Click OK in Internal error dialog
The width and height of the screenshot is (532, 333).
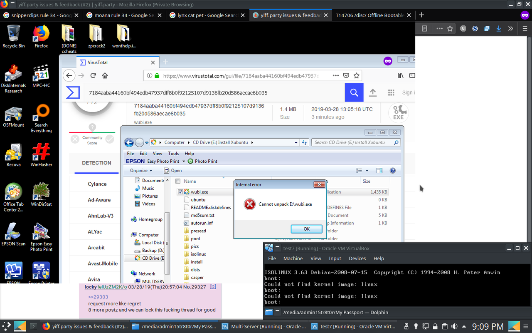[x=307, y=229]
